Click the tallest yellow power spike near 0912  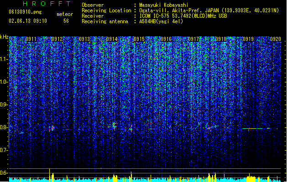[x=49, y=175]
